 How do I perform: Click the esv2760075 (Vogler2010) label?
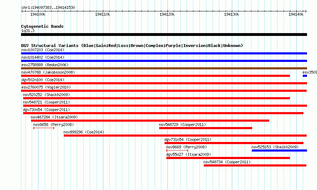(46, 87)
